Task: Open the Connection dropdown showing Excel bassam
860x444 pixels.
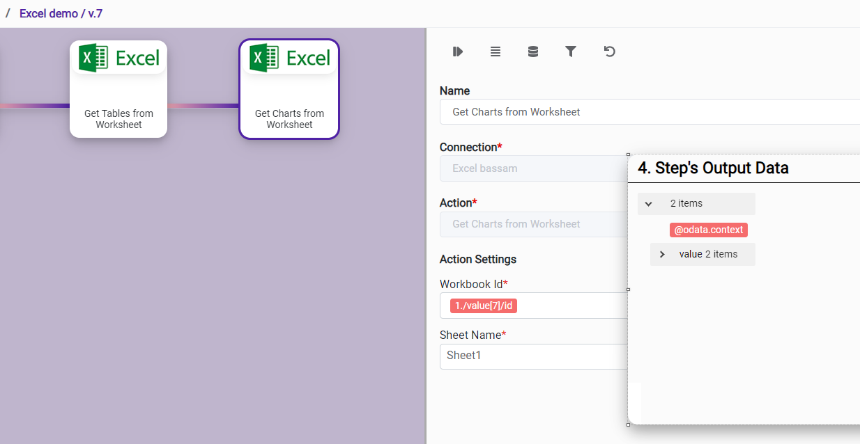Action: pyautogui.click(x=534, y=168)
